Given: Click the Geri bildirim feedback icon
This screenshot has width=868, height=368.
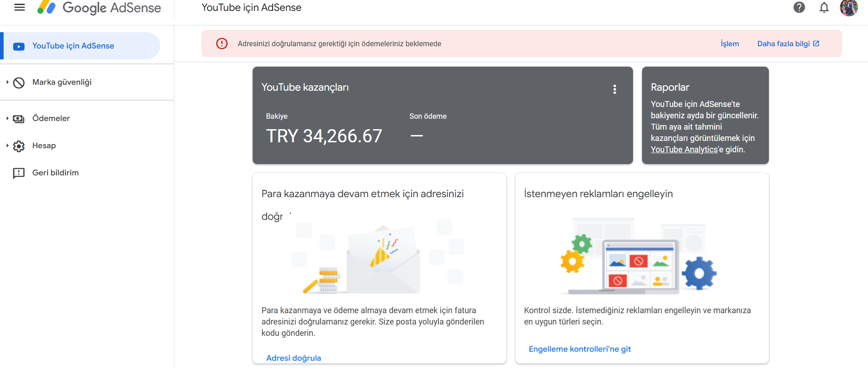Looking at the screenshot, I should (x=19, y=173).
